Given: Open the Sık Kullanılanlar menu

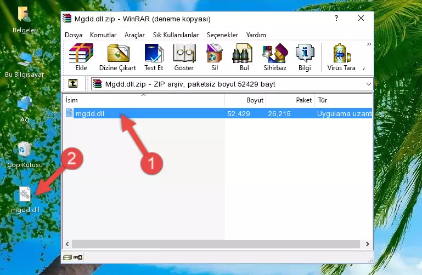Looking at the screenshot, I should point(176,35).
